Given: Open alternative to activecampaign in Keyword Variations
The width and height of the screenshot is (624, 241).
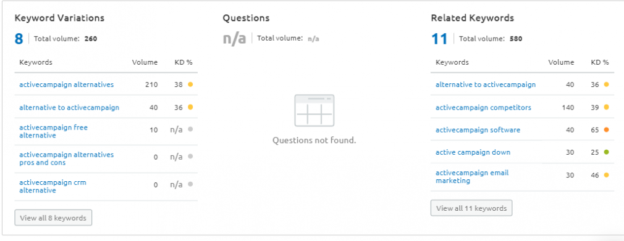Looking at the screenshot, I should [69, 108].
